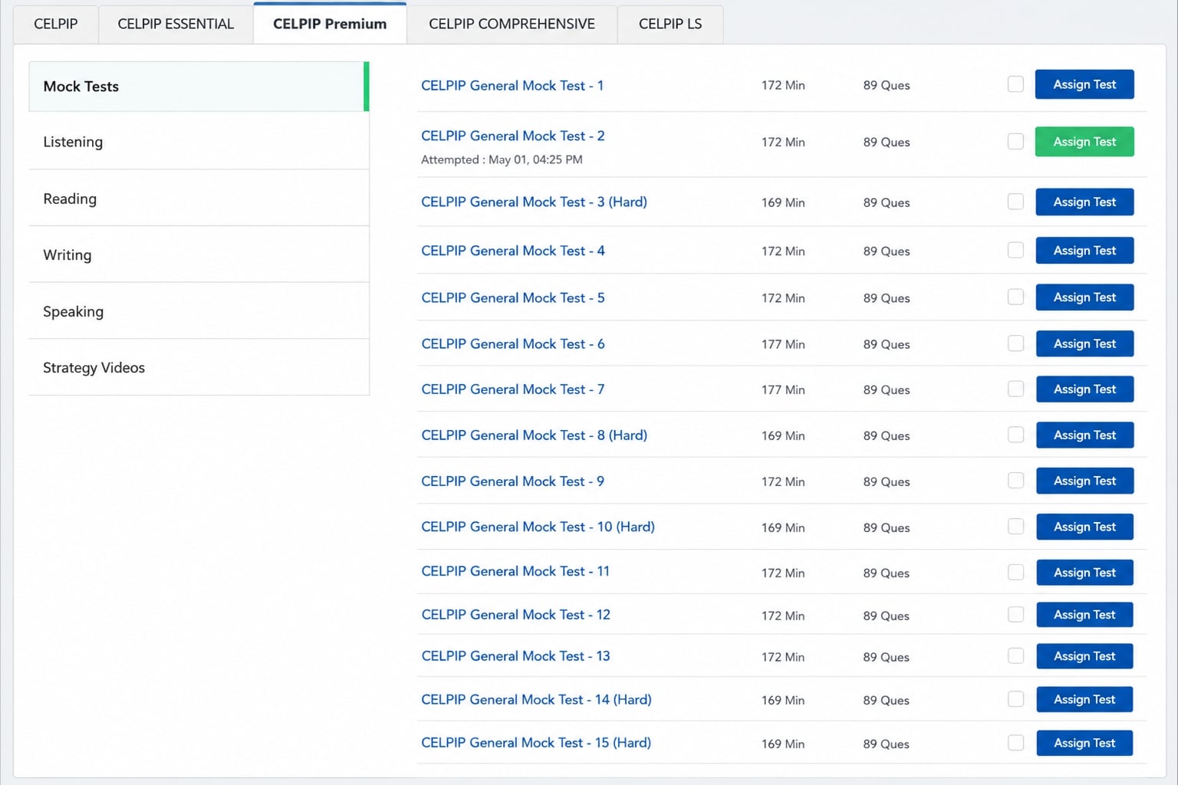Assign Test for Mock Test - 11
Image resolution: width=1178 pixels, height=785 pixels.
point(1084,573)
